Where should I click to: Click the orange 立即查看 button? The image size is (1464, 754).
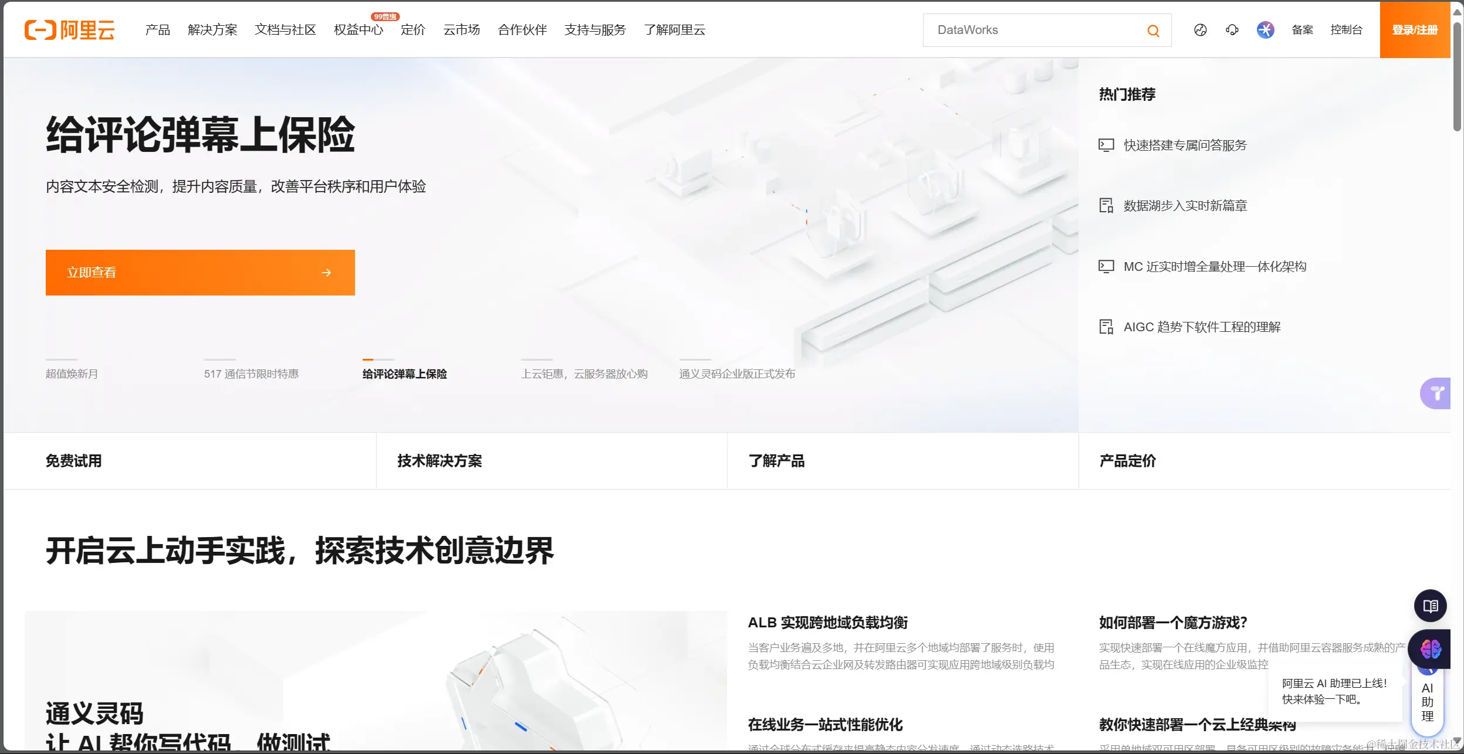point(200,273)
